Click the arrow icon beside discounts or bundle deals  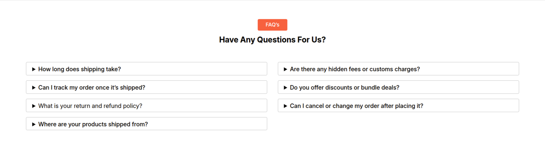pyautogui.click(x=285, y=88)
